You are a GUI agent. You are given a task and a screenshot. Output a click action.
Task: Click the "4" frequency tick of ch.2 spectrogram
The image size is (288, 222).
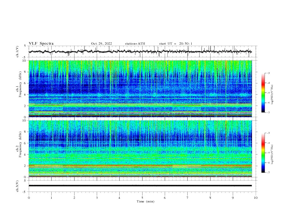point(25,155)
